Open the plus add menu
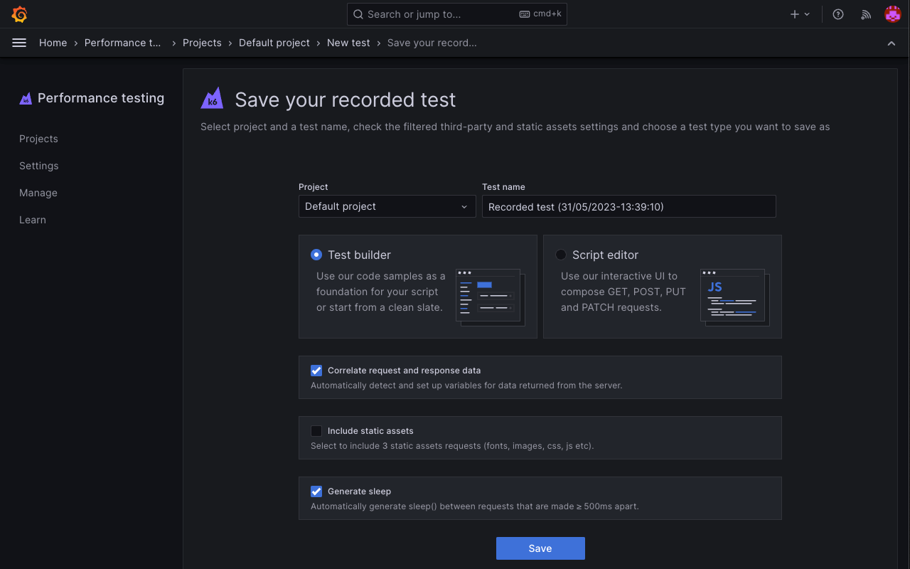 (x=800, y=14)
